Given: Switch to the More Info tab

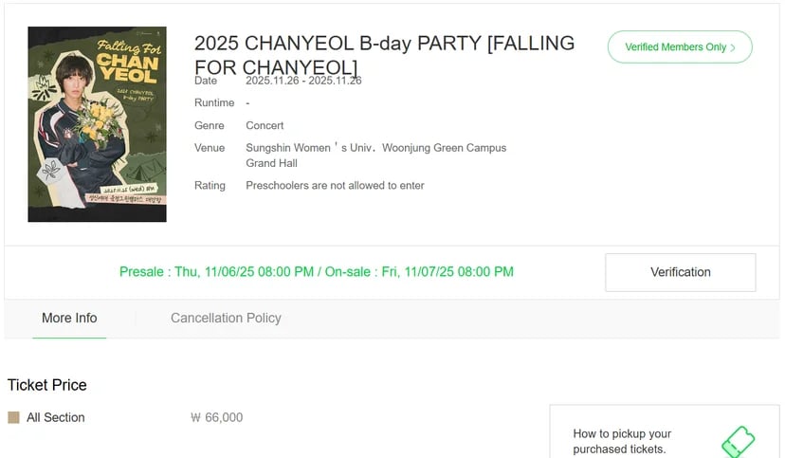Looking at the screenshot, I should click(69, 318).
